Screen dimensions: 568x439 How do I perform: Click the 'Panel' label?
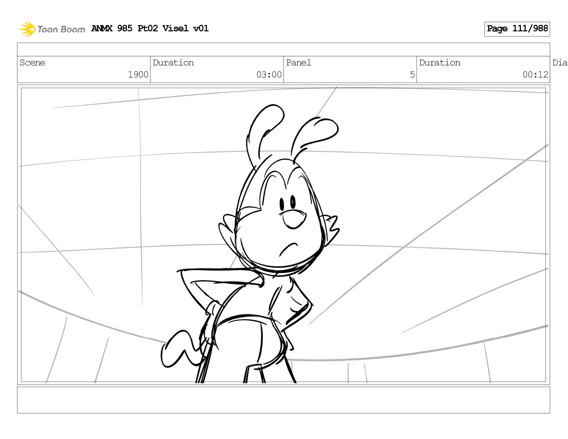pyautogui.click(x=298, y=63)
